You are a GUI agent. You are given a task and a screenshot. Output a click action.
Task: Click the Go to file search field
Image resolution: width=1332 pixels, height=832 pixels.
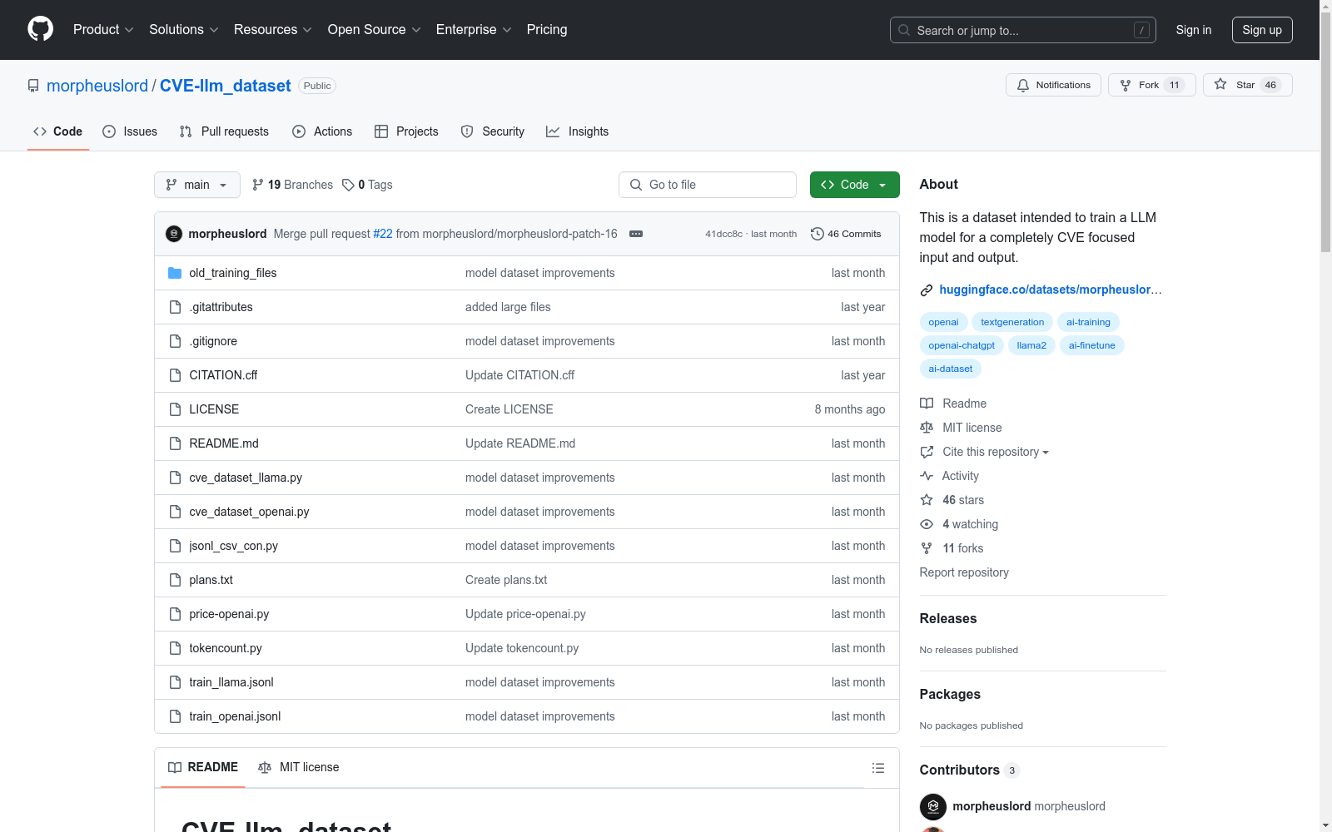708,185
